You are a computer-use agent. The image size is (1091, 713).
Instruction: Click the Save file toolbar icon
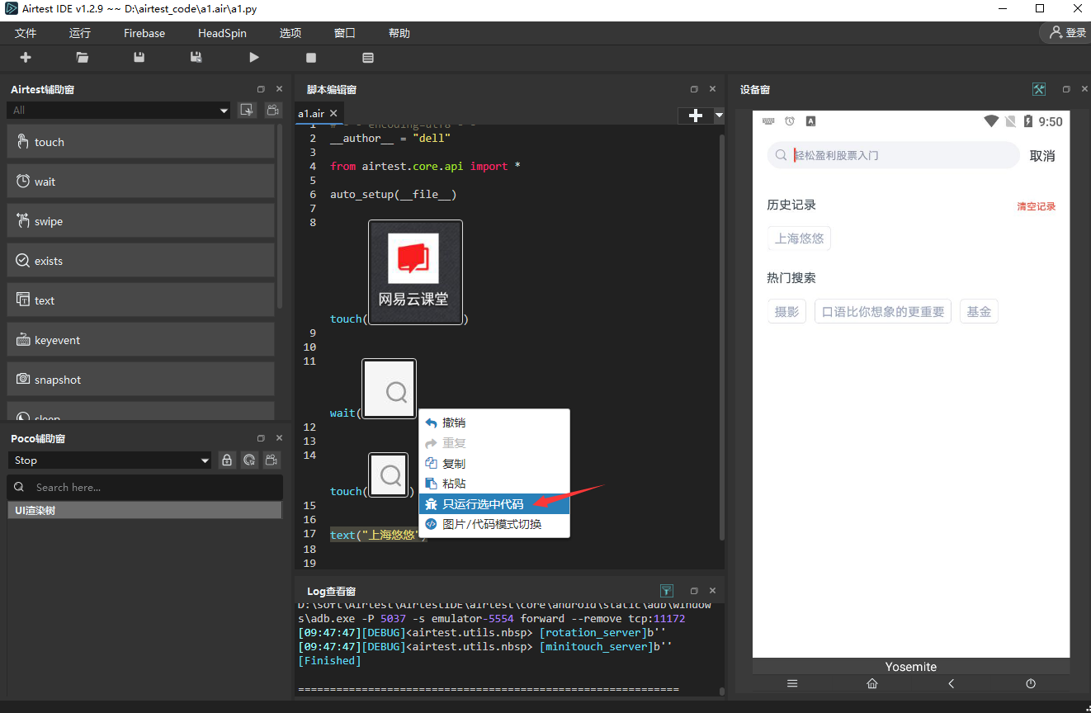pyautogui.click(x=139, y=58)
